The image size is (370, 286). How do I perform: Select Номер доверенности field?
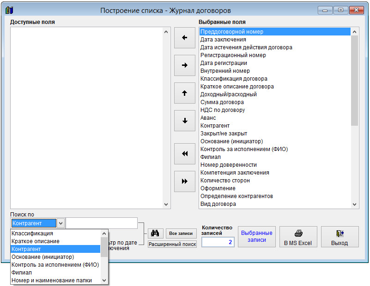point(275,164)
